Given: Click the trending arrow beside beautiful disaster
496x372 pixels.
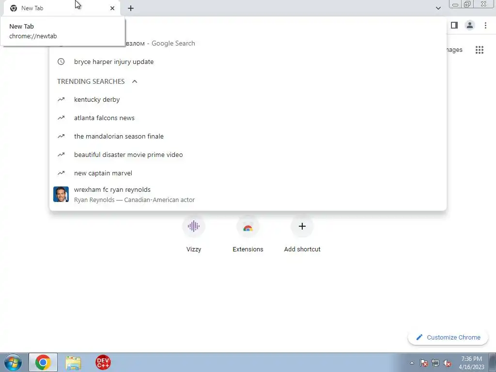Looking at the screenshot, I should pyautogui.click(x=61, y=155).
